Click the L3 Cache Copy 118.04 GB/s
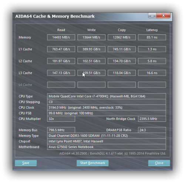This screenshot has height=183, width=185. tap(122, 73)
